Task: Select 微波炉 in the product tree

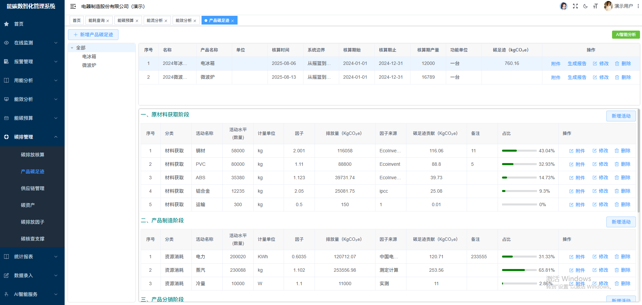Action: [88, 65]
